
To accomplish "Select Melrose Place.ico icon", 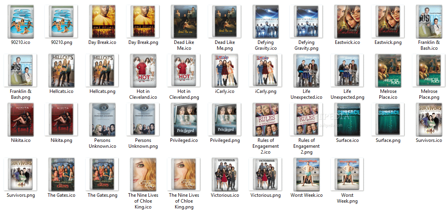I will pos(388,71).
